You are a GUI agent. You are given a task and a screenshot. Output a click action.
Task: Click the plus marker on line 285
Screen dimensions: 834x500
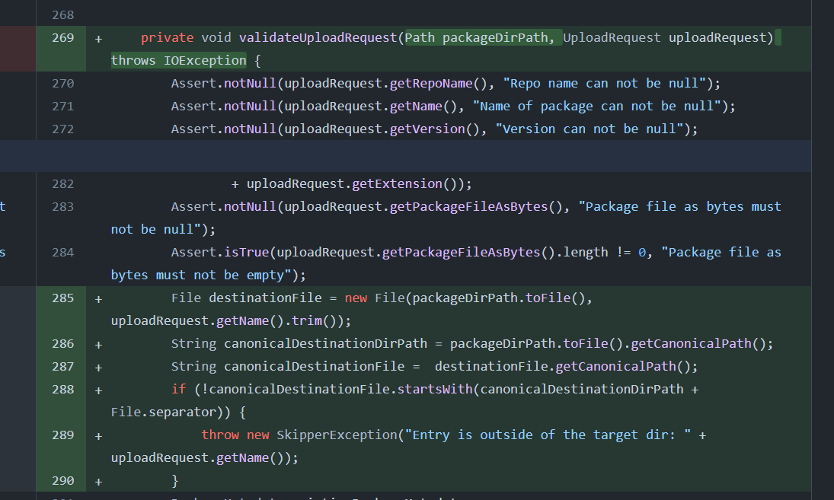(98, 299)
